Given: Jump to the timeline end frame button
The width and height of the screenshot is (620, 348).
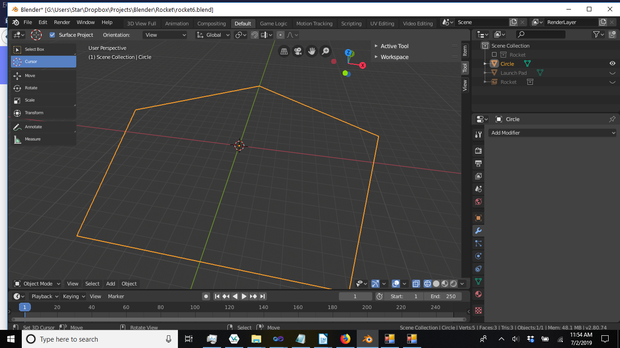Looking at the screenshot, I should [x=262, y=296].
